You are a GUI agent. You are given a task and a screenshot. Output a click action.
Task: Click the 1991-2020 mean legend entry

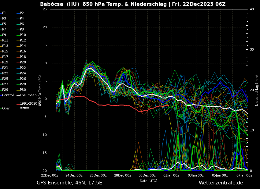point(28,105)
